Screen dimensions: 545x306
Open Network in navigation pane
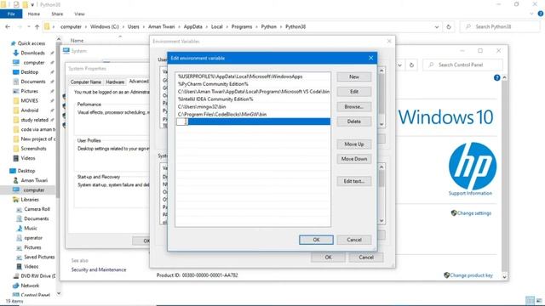pos(30,286)
